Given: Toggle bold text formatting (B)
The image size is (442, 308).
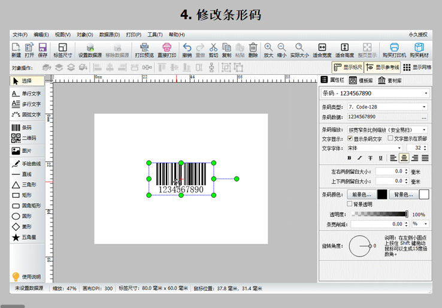Looking at the screenshot, I should 349,158.
